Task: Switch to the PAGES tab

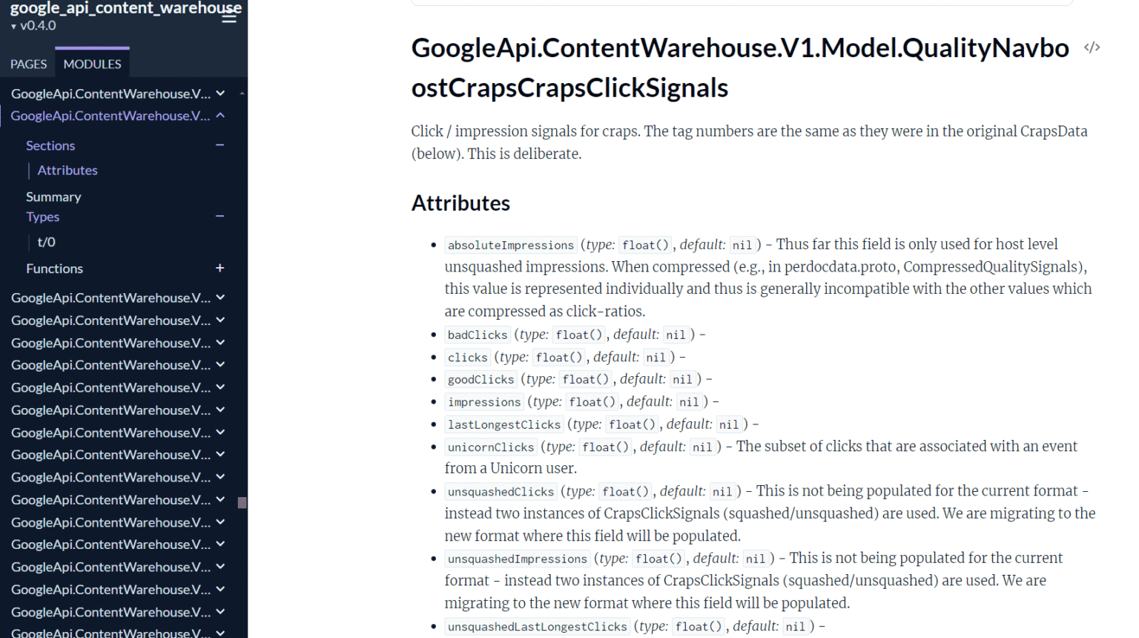Action: pyautogui.click(x=27, y=64)
